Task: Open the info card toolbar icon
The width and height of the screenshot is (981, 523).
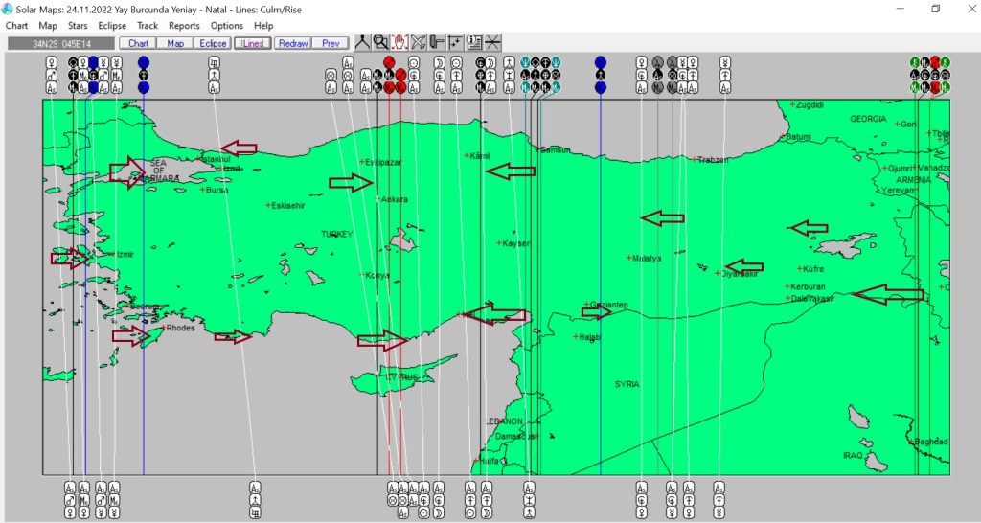Action: point(473,42)
